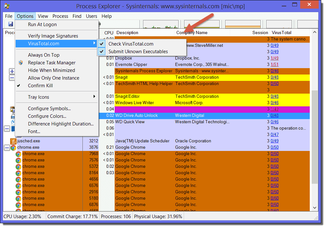This screenshot has height=228, width=326.
Task: Click the Chrome icon of process 6576
Action: coord(18,186)
